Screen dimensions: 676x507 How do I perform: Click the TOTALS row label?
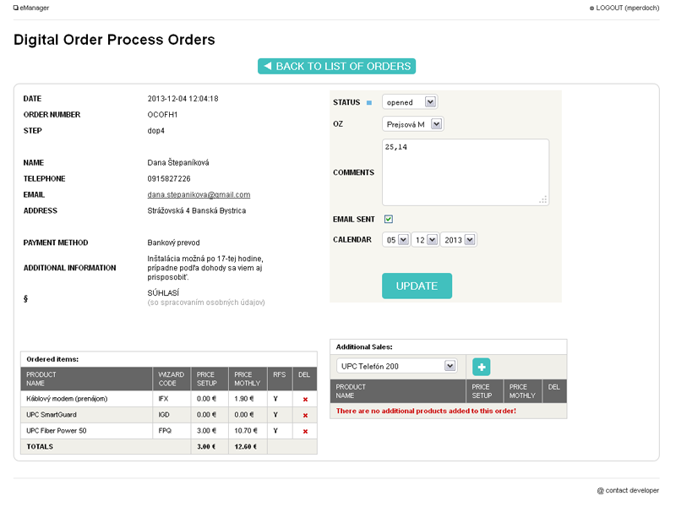pyautogui.click(x=40, y=447)
